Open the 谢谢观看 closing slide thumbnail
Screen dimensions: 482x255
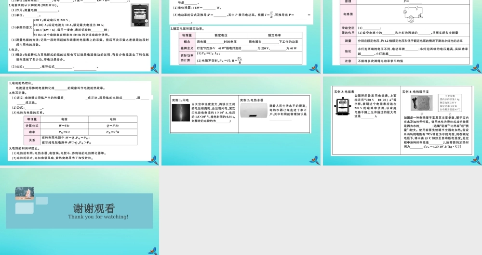(80, 211)
